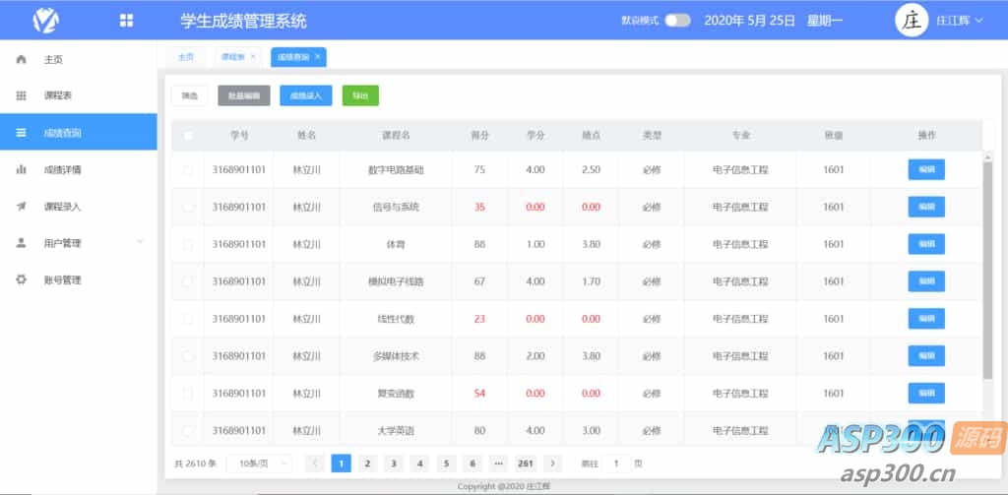This screenshot has width=1008, height=495.
Task: Check the select-all checkbox in table header
Action: point(188,136)
